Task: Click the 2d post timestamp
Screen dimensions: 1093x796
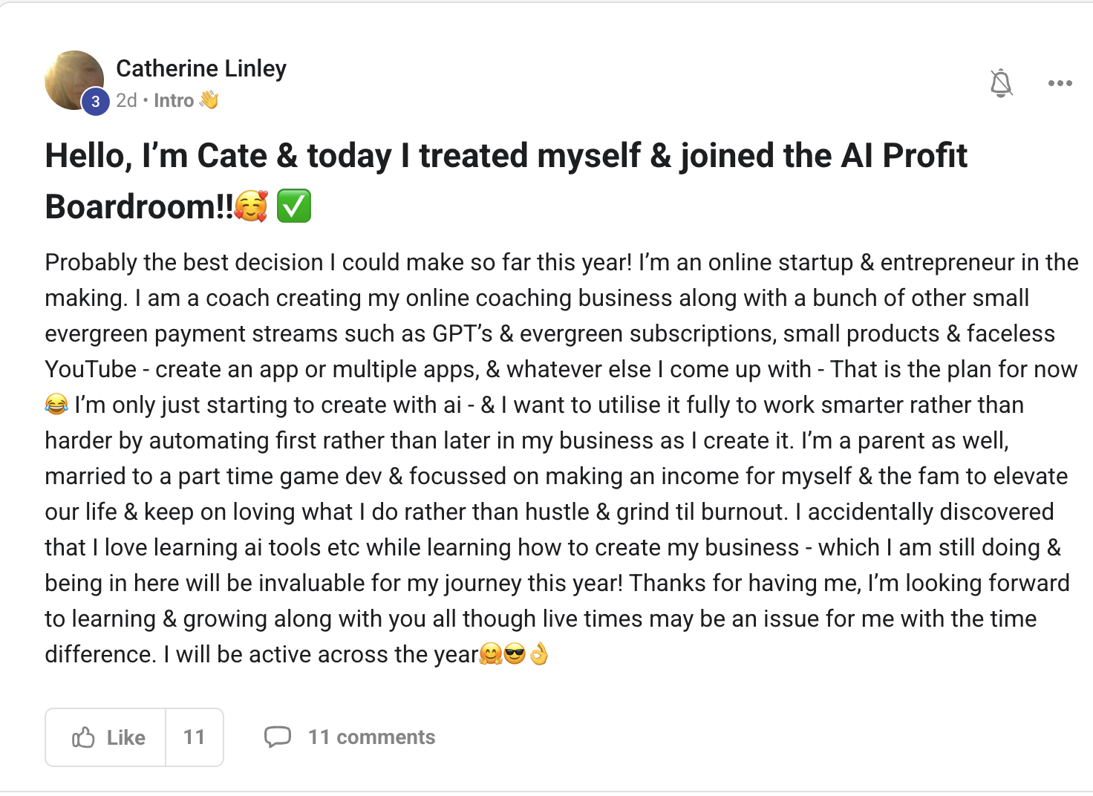Action: tap(126, 100)
